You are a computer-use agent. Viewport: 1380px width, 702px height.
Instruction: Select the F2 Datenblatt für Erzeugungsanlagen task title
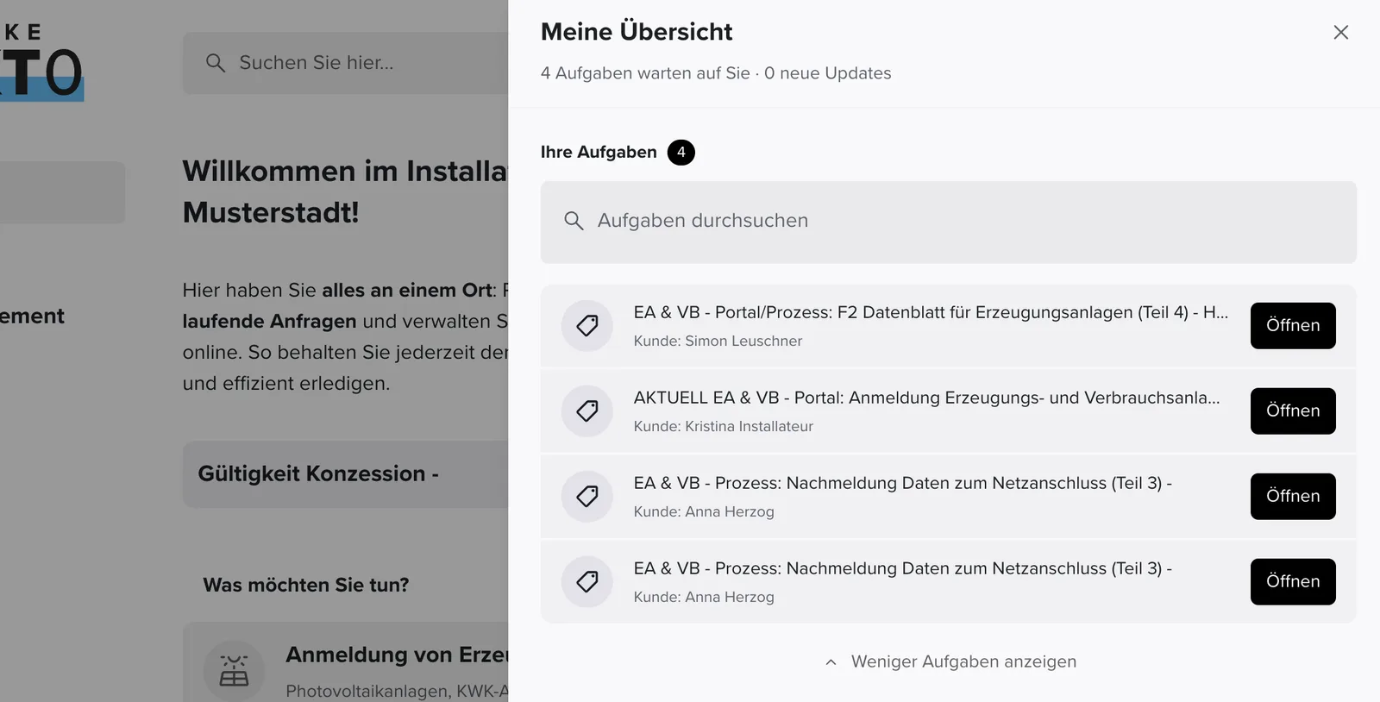click(x=931, y=312)
